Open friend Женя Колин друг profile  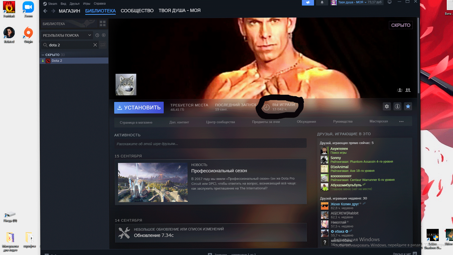pos(345,204)
